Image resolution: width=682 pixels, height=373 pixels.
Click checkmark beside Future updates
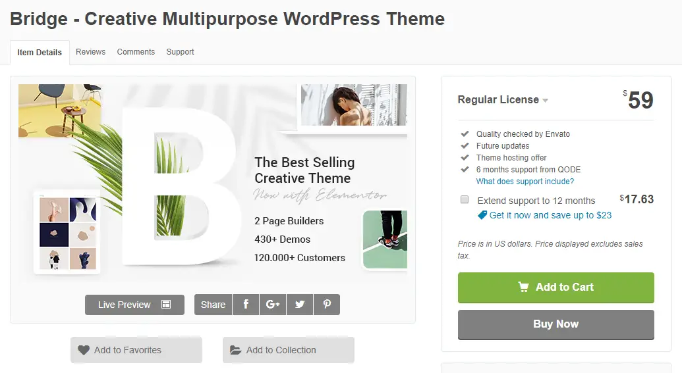pos(465,145)
